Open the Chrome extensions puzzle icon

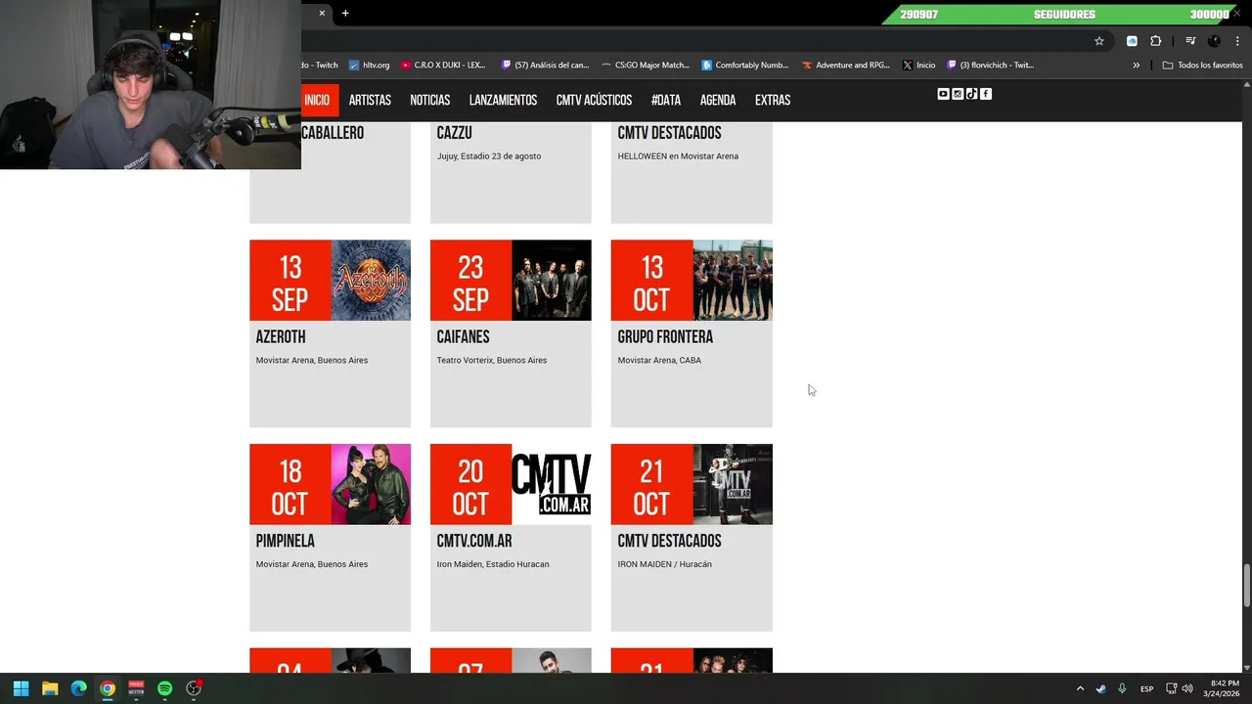tap(1155, 41)
